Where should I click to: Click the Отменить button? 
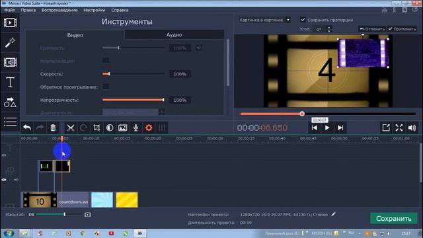372,29
